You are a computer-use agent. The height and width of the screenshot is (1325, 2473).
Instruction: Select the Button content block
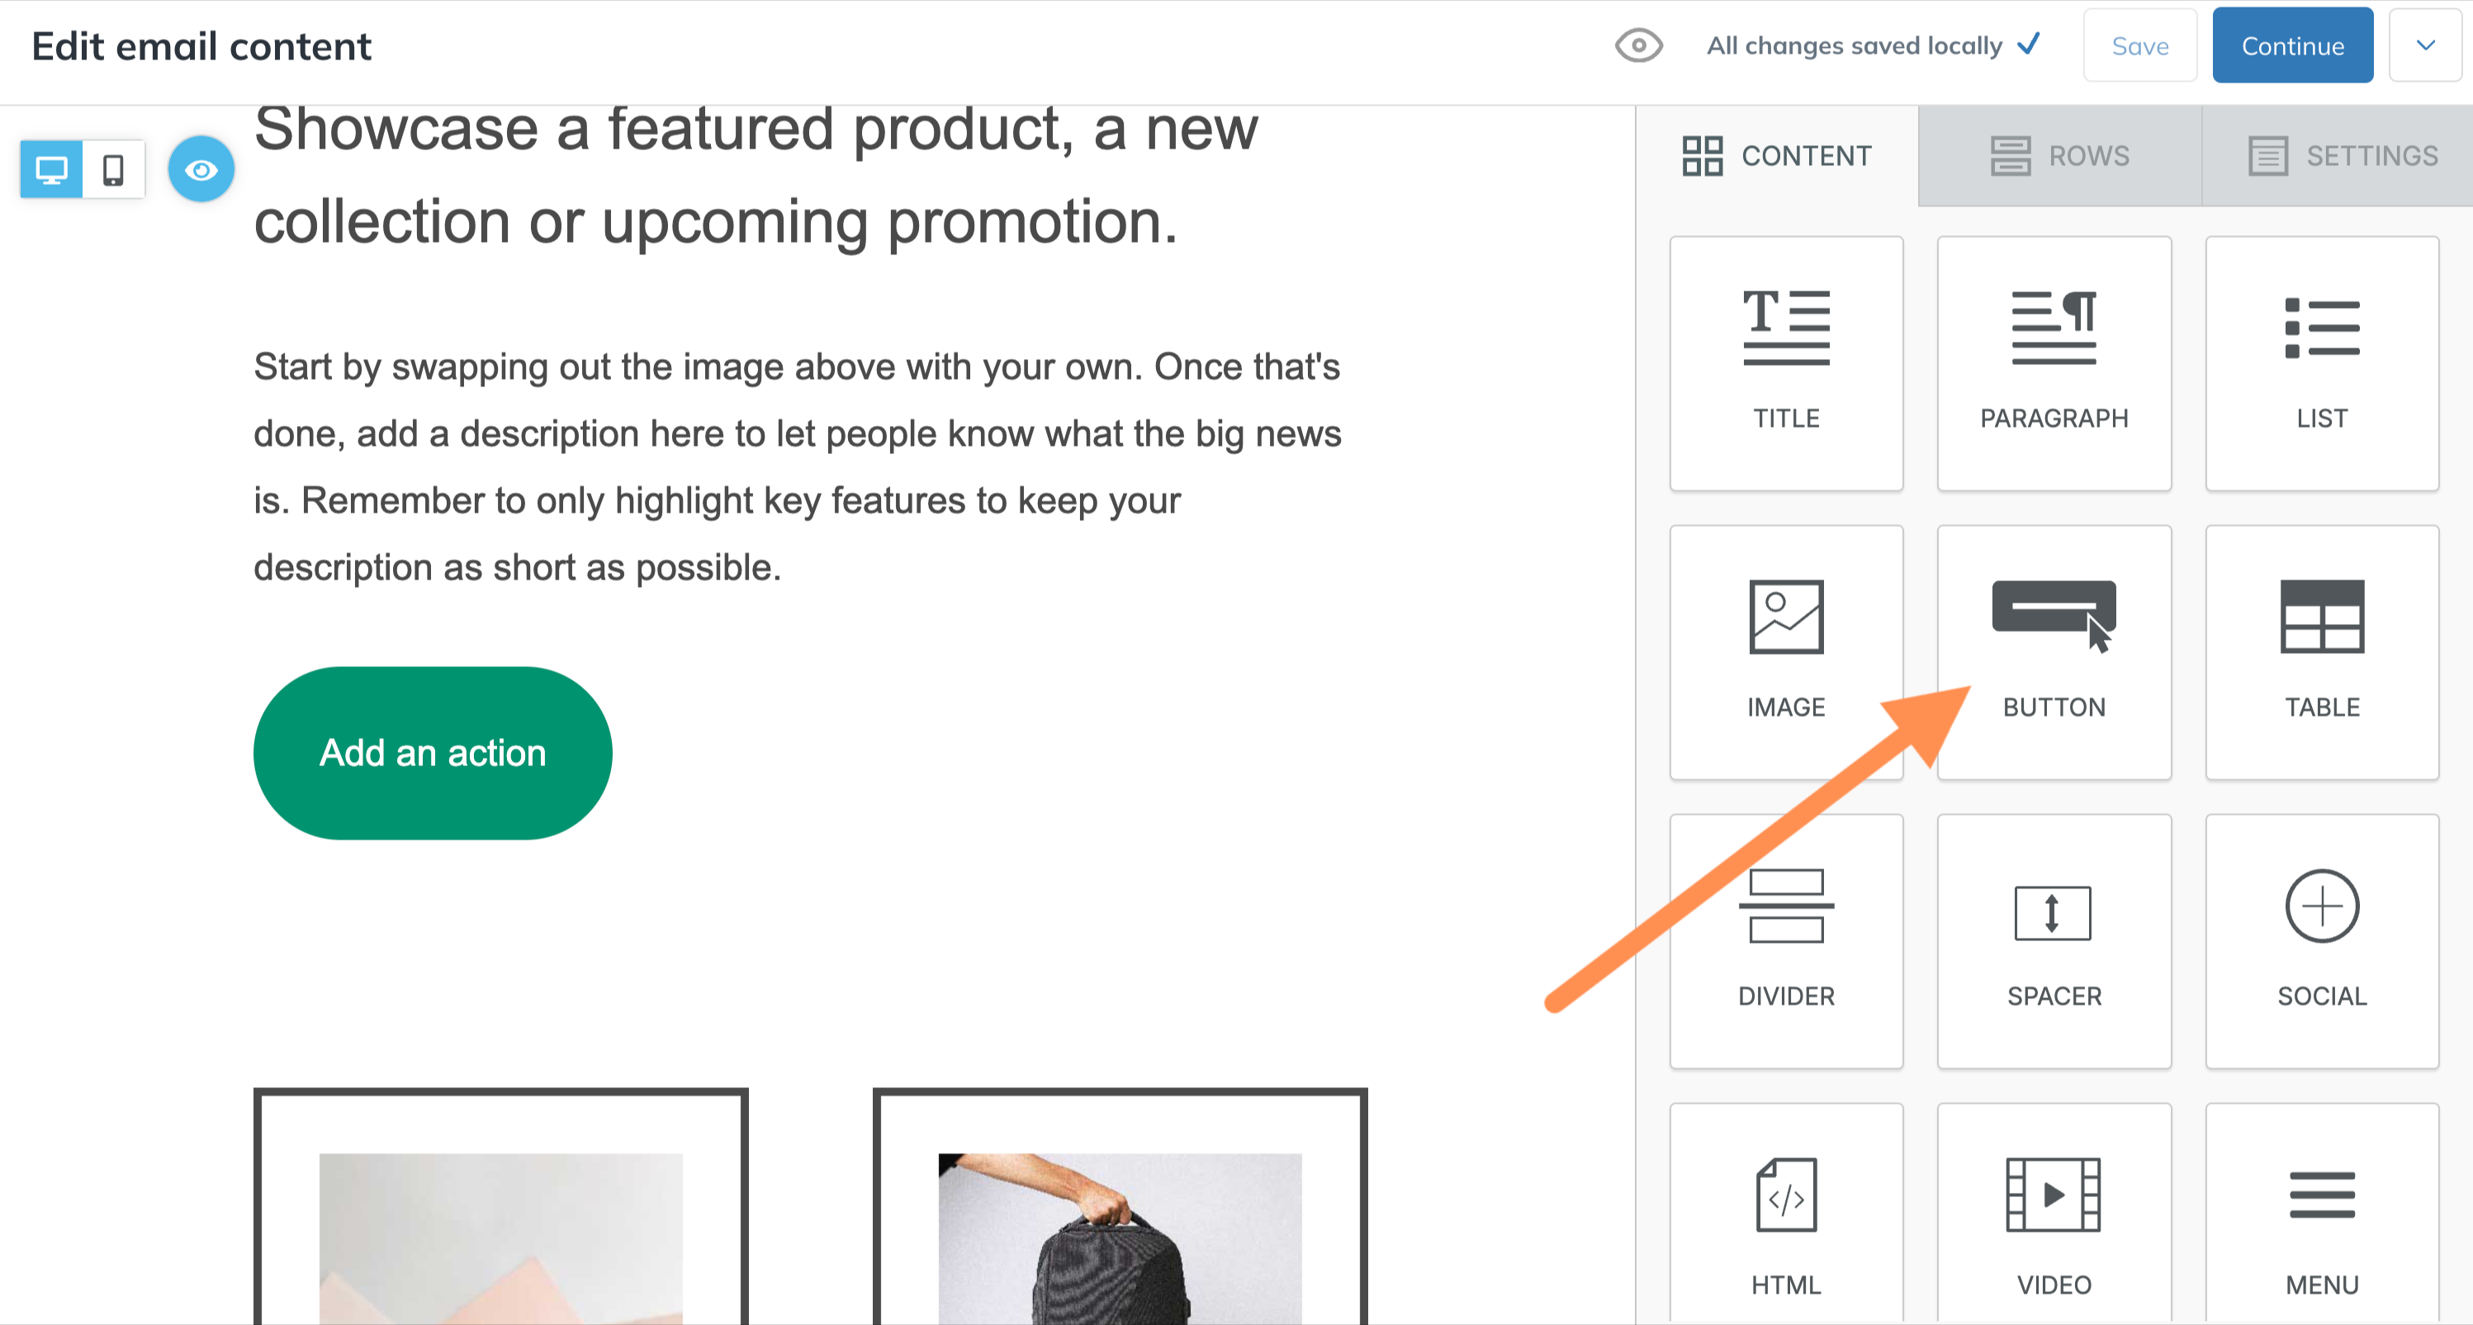2054,652
